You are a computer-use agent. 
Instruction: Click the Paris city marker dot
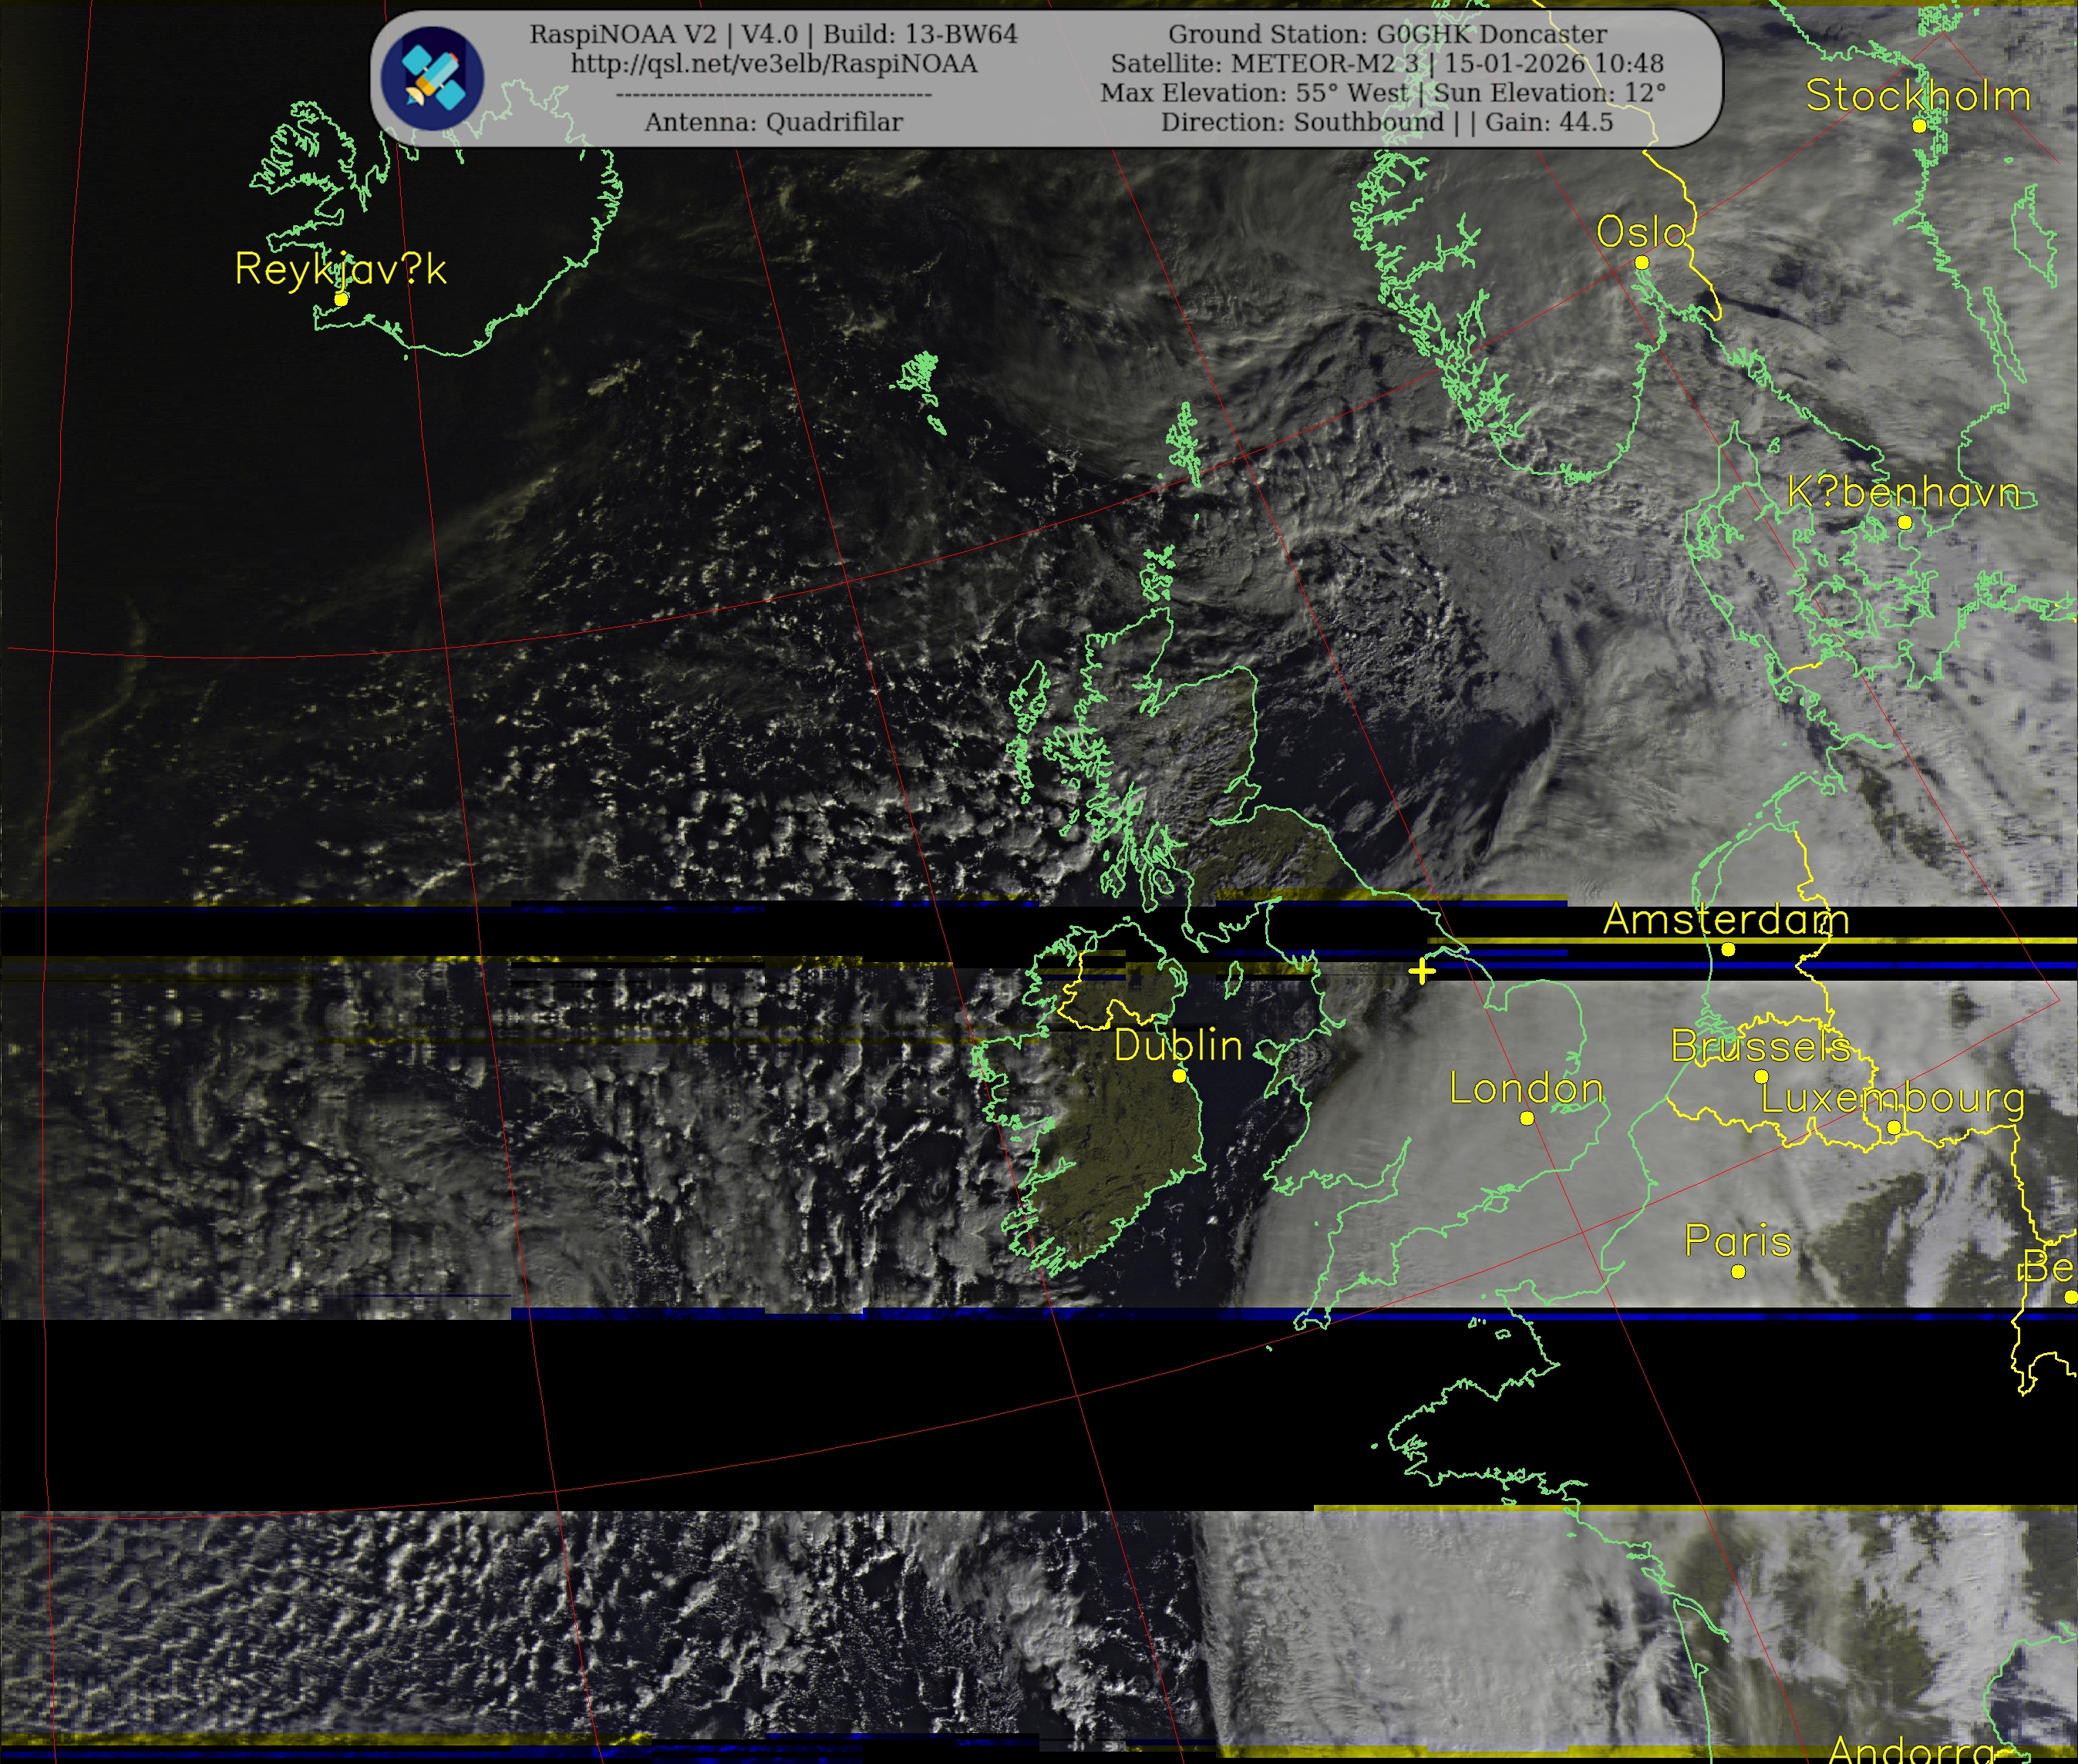(1738, 1271)
